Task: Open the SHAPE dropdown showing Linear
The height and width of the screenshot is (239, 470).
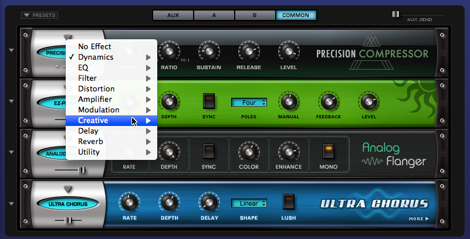Action: [x=249, y=203]
